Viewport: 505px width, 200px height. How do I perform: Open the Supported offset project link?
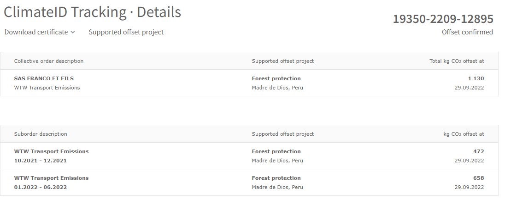126,32
